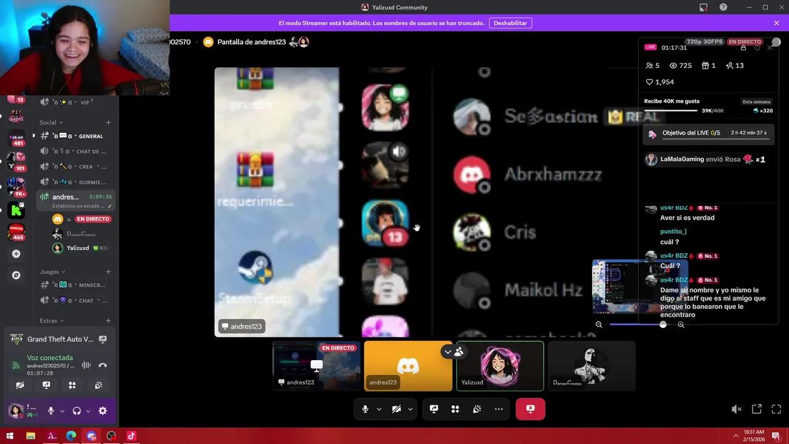The height and width of the screenshot is (444, 789).
Task: Toggle camera in the voice panel
Action: [20, 385]
